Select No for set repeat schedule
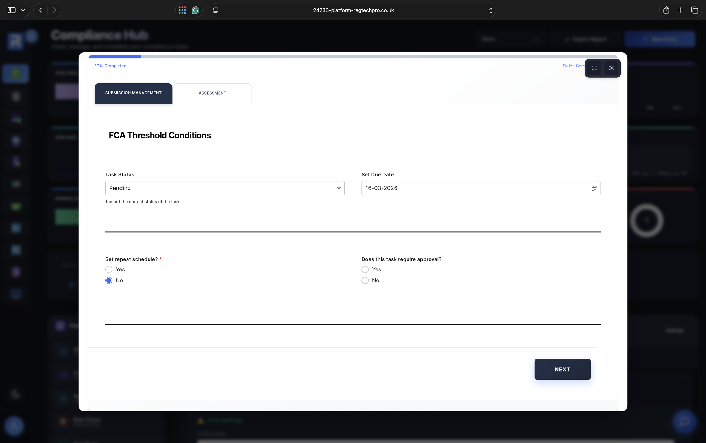The height and width of the screenshot is (443, 706). 109,280
